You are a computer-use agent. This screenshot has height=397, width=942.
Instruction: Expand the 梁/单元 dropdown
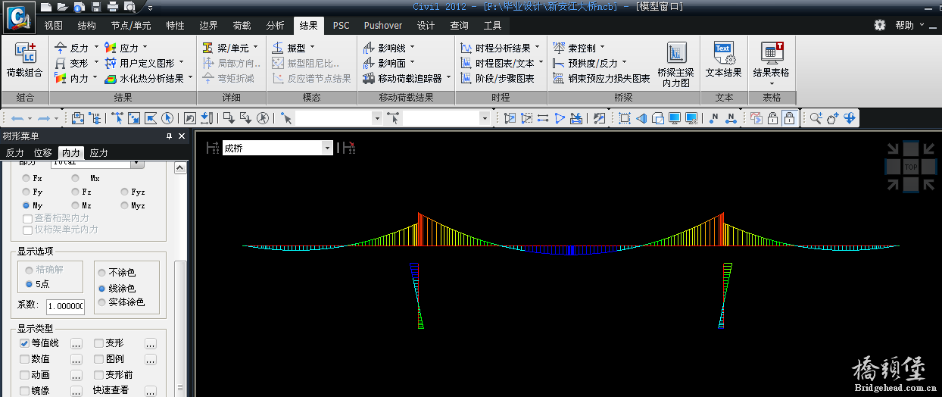tap(255, 48)
